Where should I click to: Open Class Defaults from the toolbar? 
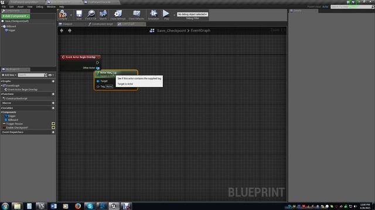[137, 15]
